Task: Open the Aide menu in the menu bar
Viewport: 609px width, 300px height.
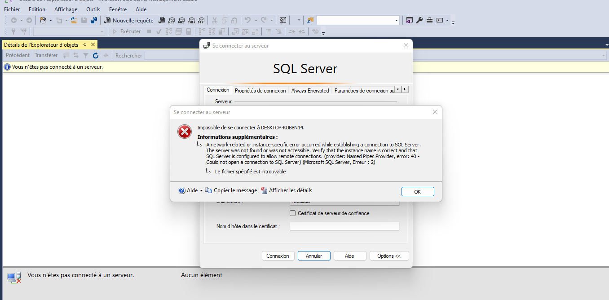Action: coord(141,9)
